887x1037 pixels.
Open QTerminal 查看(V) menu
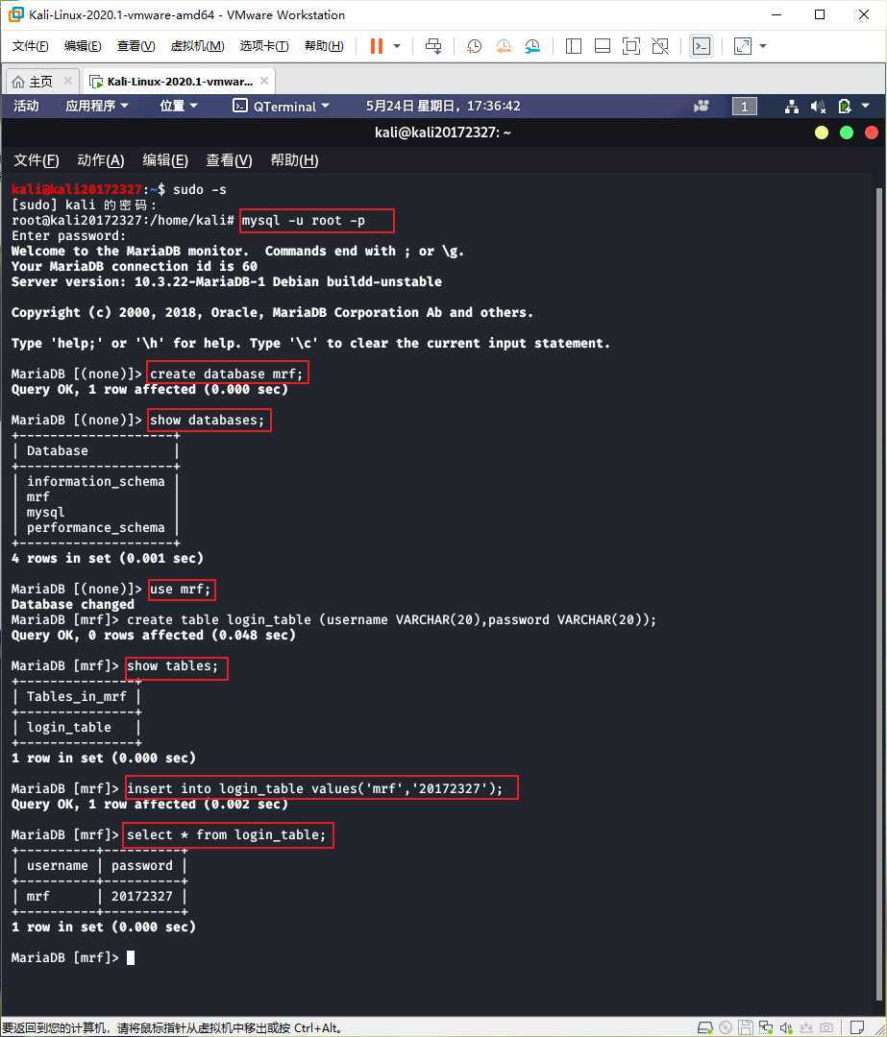click(x=229, y=160)
